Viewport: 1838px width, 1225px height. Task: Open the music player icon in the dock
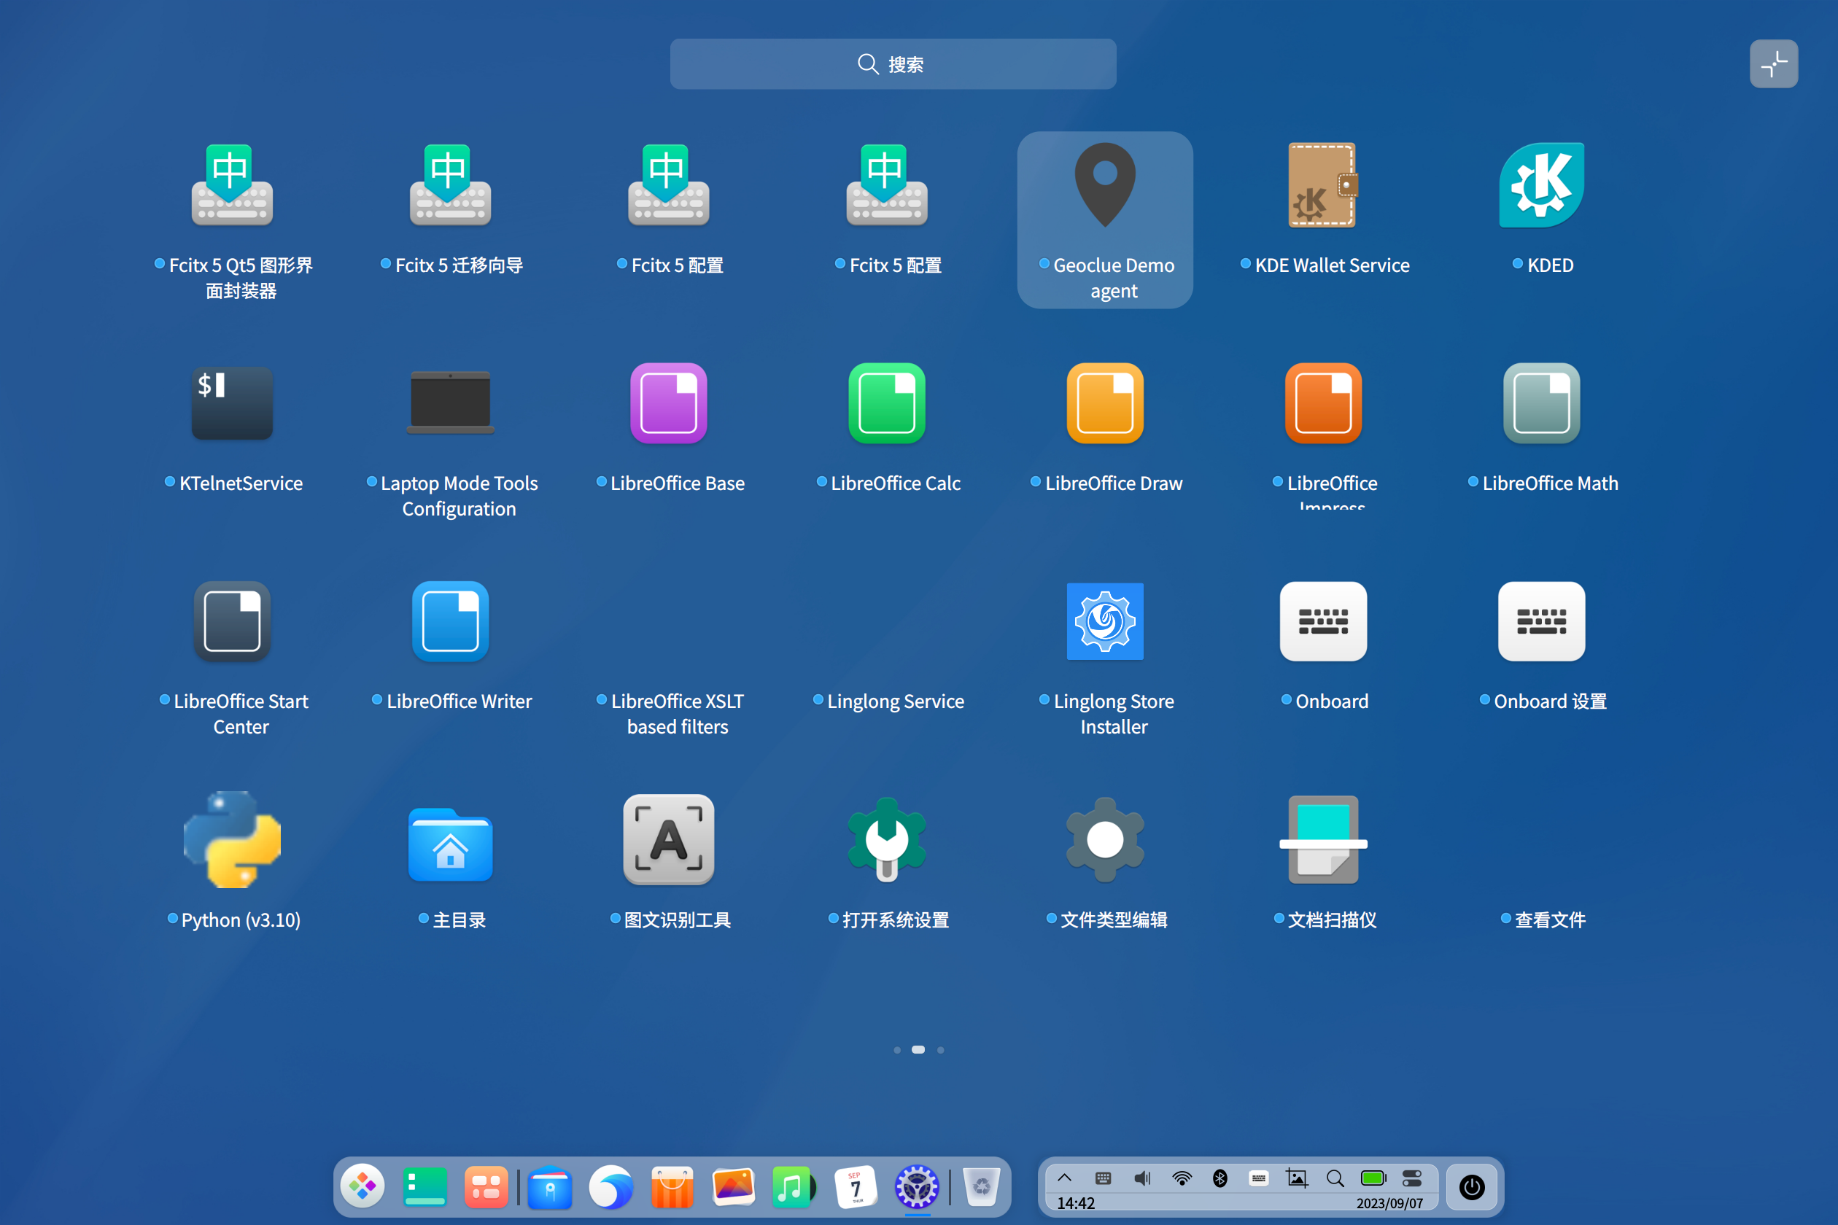(x=794, y=1187)
